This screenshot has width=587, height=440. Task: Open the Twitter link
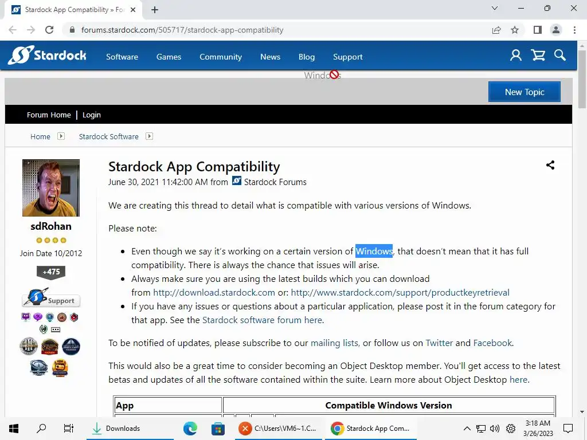pos(439,343)
